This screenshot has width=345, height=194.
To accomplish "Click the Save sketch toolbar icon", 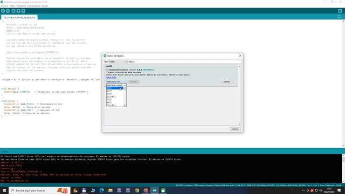I will click(x=23, y=11).
